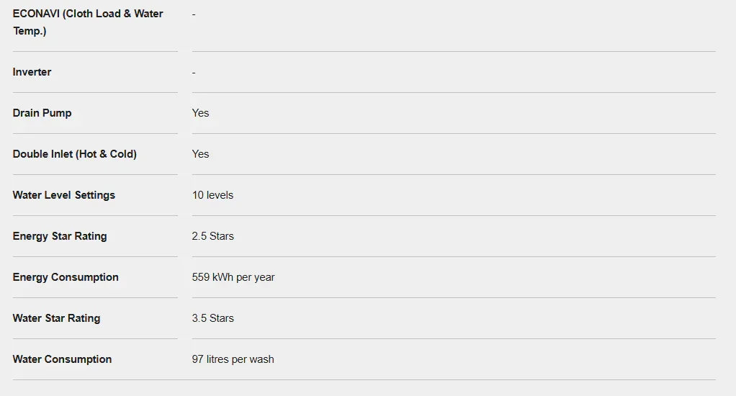The image size is (736, 396).
Task: Select the Energy Star Rating label
Action: coord(59,236)
